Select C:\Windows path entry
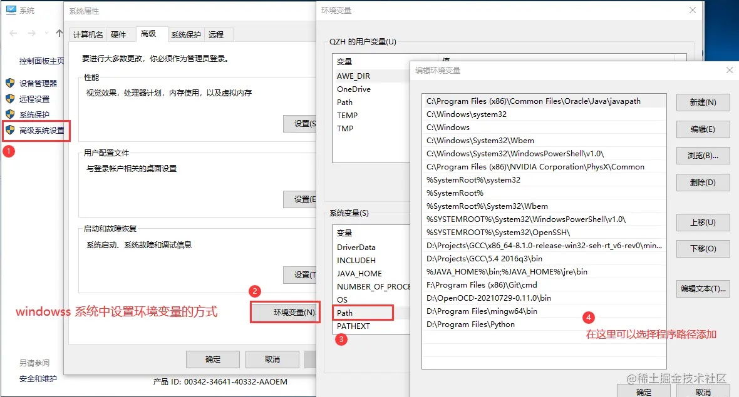The width and height of the screenshot is (739, 397). (x=544, y=128)
